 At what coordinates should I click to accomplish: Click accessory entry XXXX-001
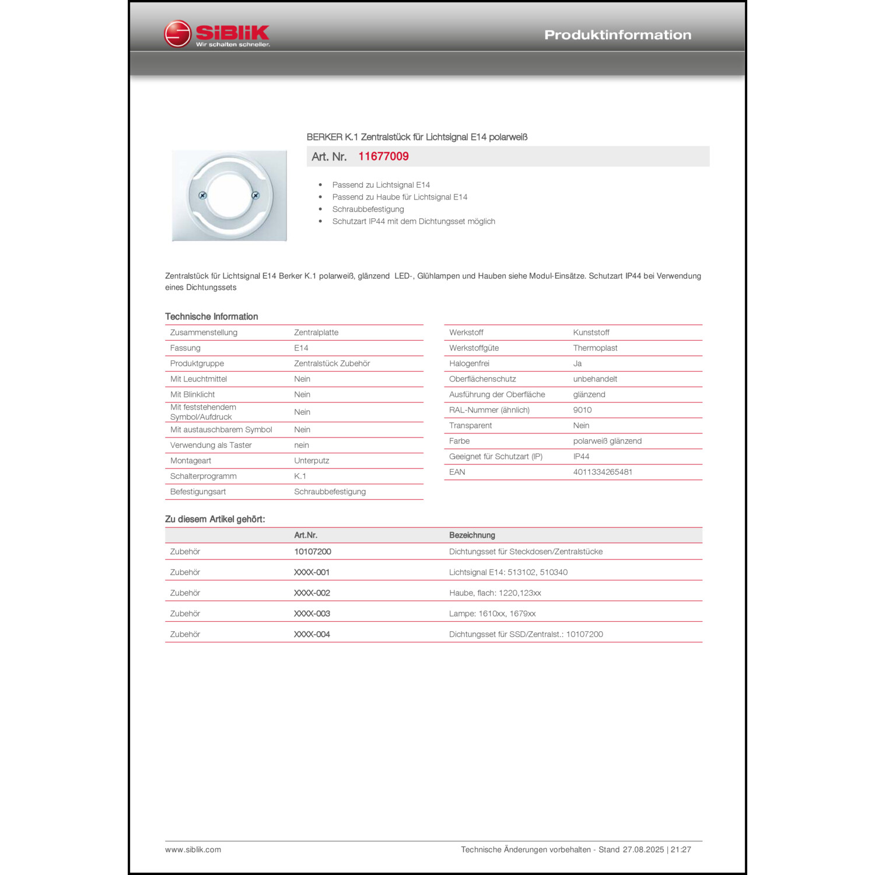(x=312, y=572)
